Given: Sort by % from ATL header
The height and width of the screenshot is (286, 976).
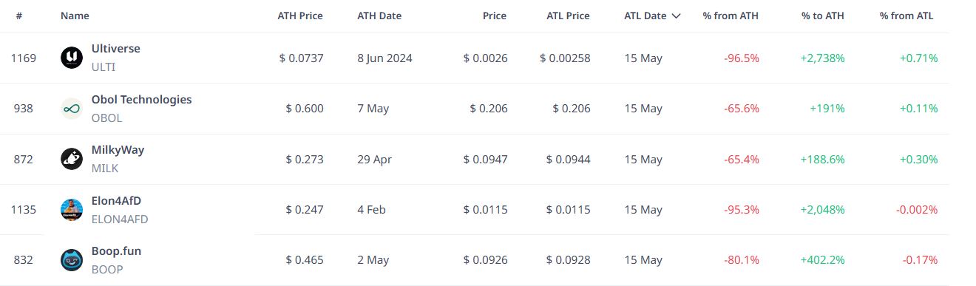Looking at the screenshot, I should [906, 16].
